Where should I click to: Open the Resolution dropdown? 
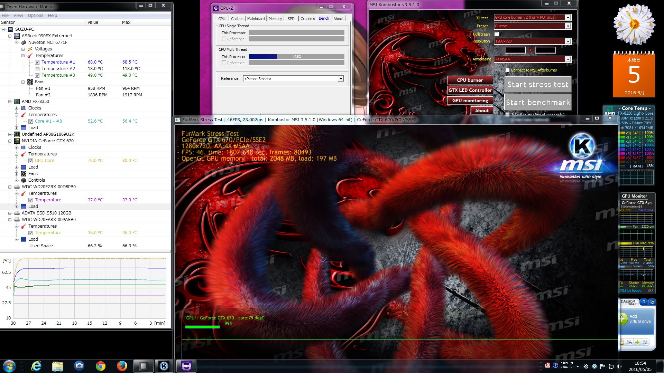[x=568, y=41]
